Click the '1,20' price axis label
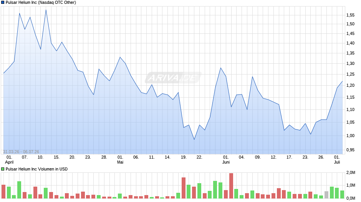The width and height of the screenshot is (361, 202). 350,86
